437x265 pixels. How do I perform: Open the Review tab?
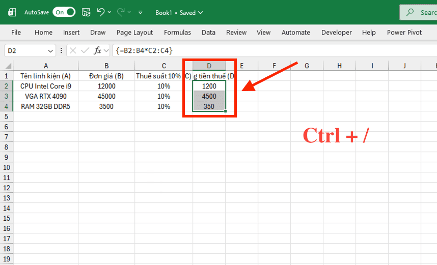(x=236, y=32)
